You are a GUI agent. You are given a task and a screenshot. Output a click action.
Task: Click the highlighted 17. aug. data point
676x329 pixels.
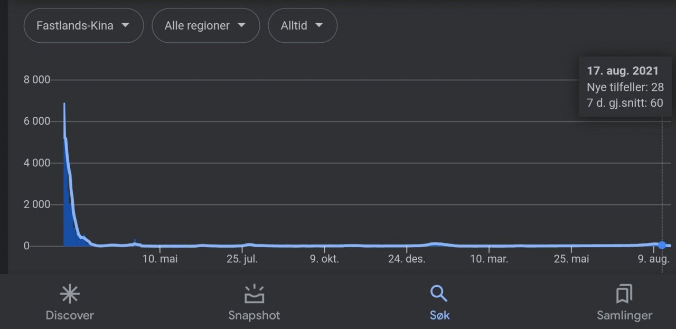tap(662, 245)
